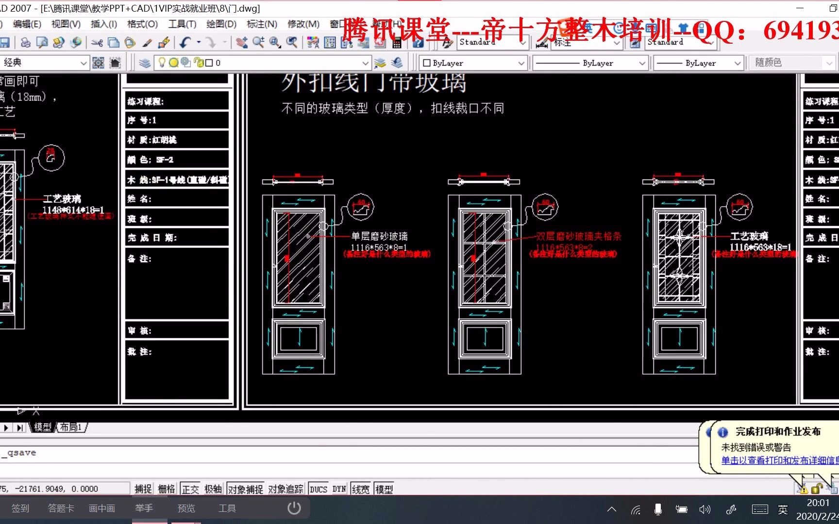This screenshot has width=839, height=524.
Task: Click the Zoom Previous icon
Action: 292,43
